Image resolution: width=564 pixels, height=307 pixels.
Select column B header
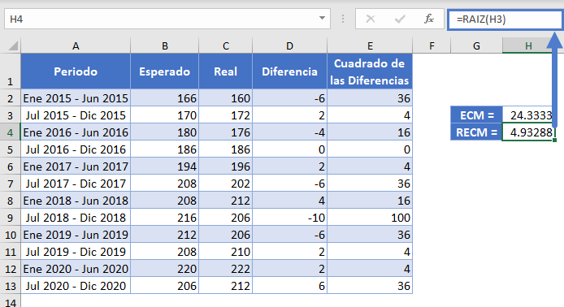(164, 45)
